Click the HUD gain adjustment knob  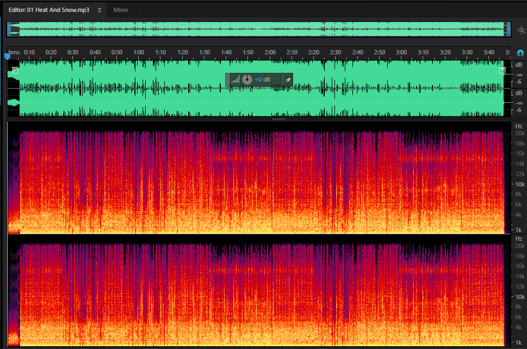point(247,79)
